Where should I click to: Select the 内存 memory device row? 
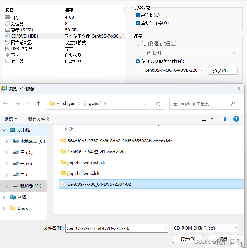64,17
